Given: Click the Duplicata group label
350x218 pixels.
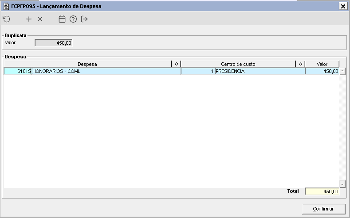Looking at the screenshot, I should [16, 35].
